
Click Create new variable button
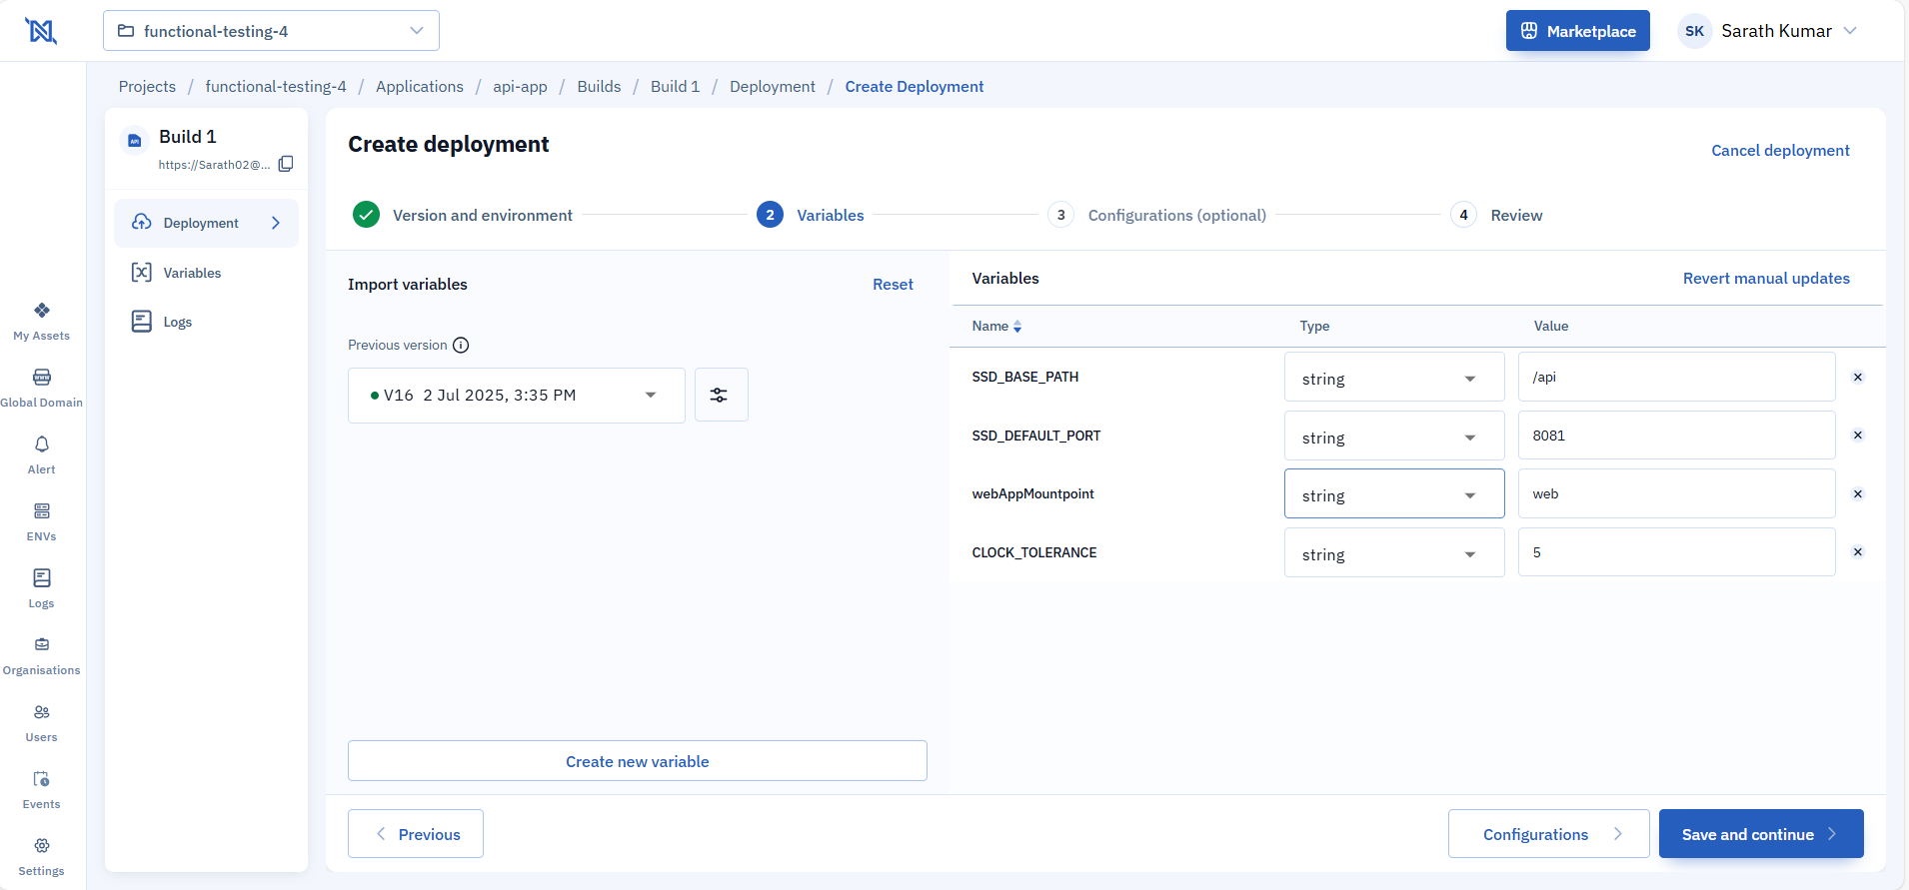pyautogui.click(x=638, y=761)
